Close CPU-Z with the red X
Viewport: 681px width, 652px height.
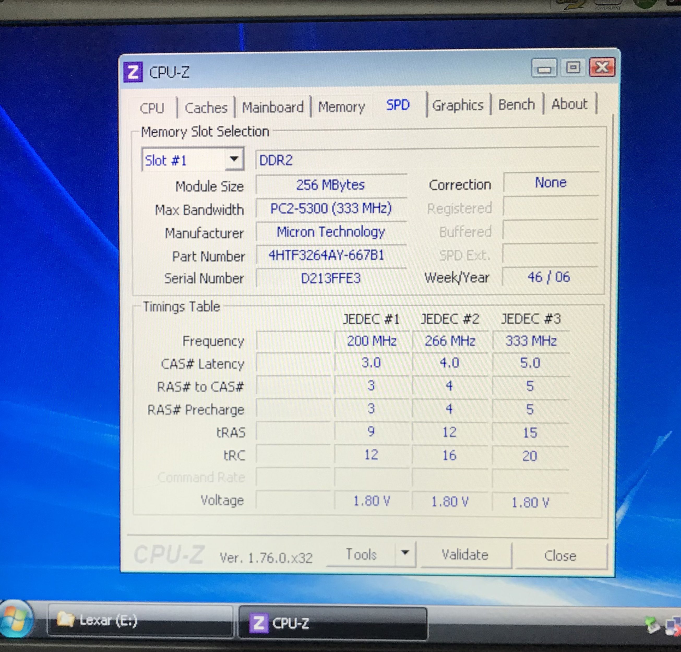point(602,67)
